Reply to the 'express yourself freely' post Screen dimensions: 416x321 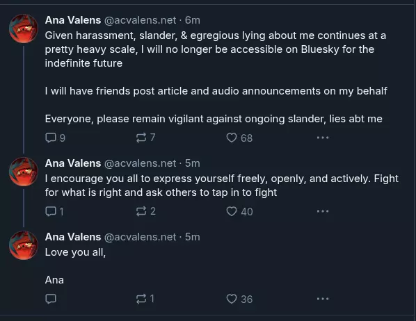pos(54,211)
